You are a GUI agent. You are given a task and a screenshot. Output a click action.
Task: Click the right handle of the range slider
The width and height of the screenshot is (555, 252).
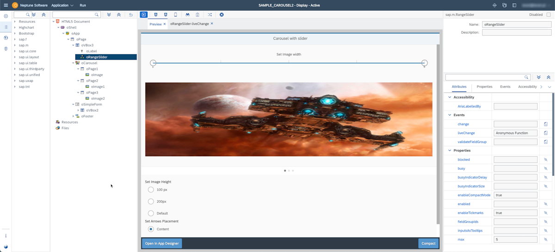pyautogui.click(x=424, y=63)
